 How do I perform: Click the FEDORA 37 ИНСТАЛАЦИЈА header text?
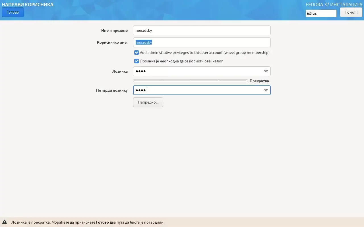pos(334,5)
